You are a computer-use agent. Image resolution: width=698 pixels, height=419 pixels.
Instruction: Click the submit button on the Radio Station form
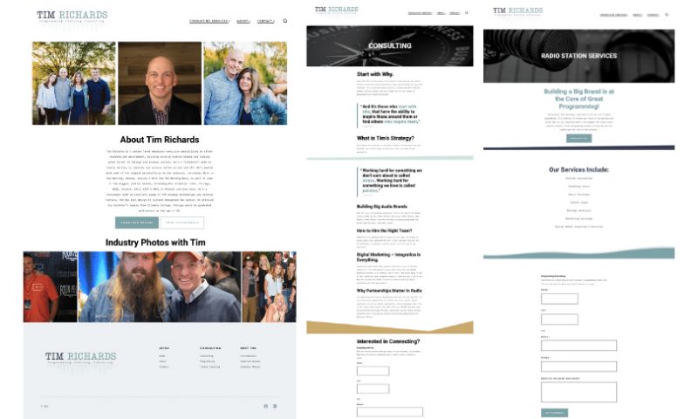pyautogui.click(x=554, y=412)
